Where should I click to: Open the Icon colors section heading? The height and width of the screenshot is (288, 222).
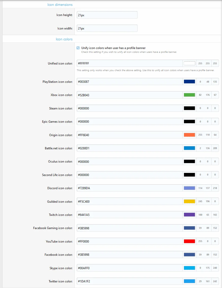tap(64, 39)
